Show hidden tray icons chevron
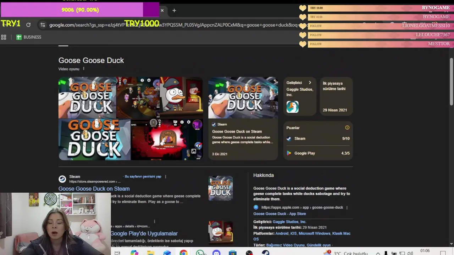Image resolution: width=454 pixels, height=255 pixels. pos(378,253)
